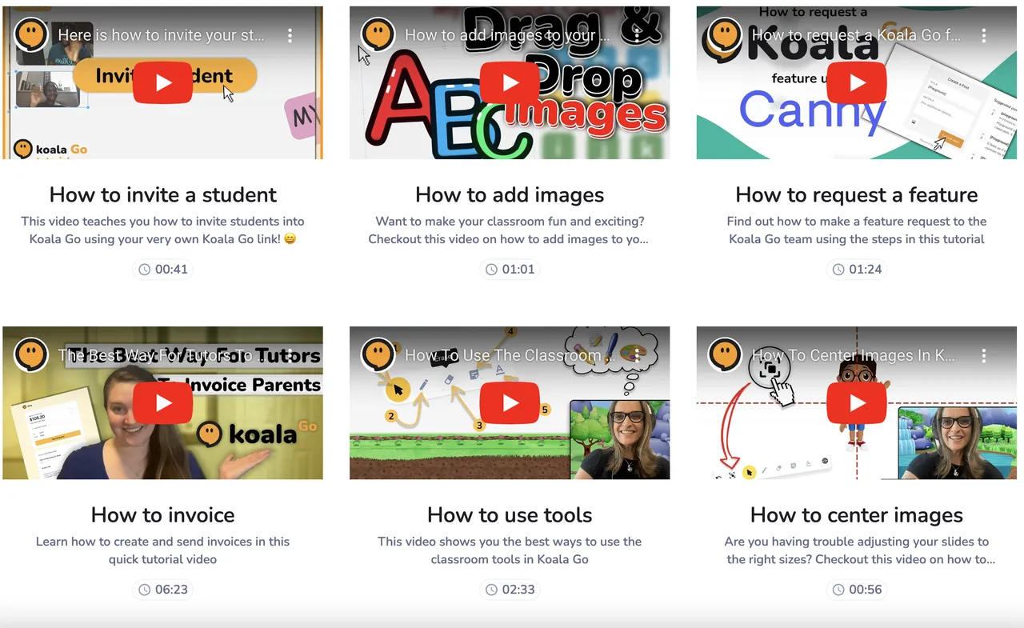Click video title 'How to request a Koala Go f...'
Screen dimensions: 1024x628
click(854, 35)
